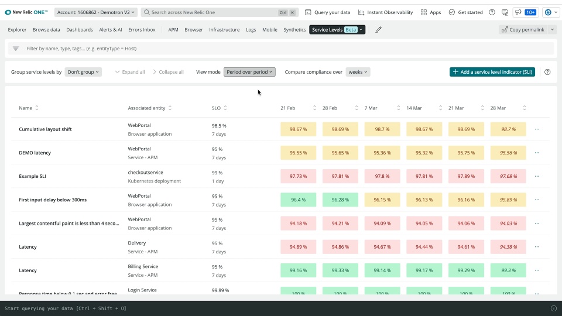Open Errors Inbox tab
The width and height of the screenshot is (562, 316).
point(142,30)
